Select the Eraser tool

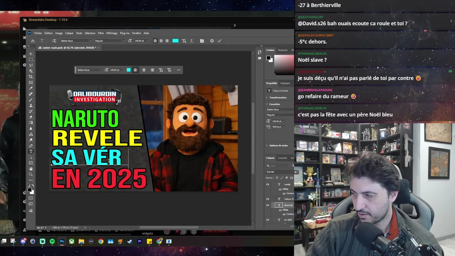pyautogui.click(x=31, y=117)
